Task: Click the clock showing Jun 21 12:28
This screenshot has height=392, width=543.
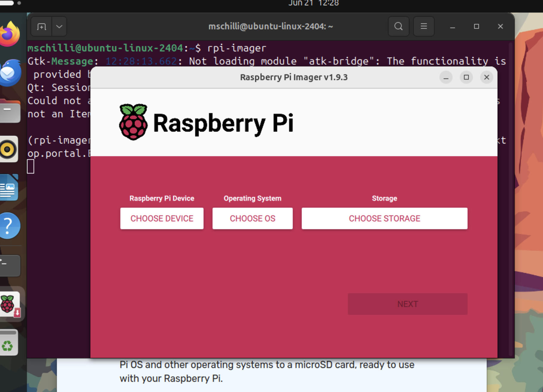Action: (313, 3)
